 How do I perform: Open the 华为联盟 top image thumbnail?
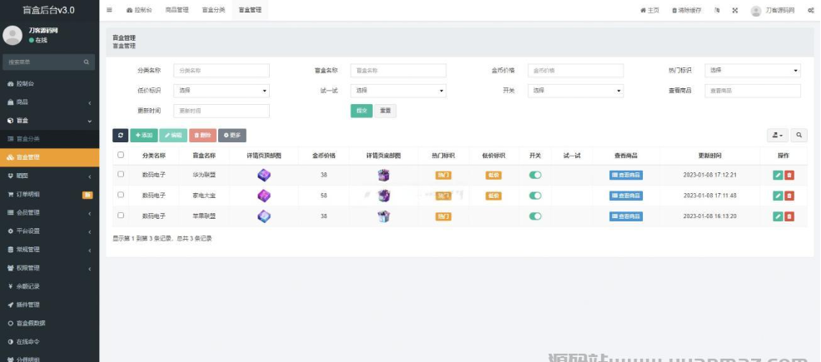[x=264, y=176]
